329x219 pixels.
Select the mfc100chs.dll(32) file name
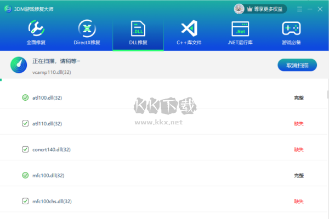[52, 201]
